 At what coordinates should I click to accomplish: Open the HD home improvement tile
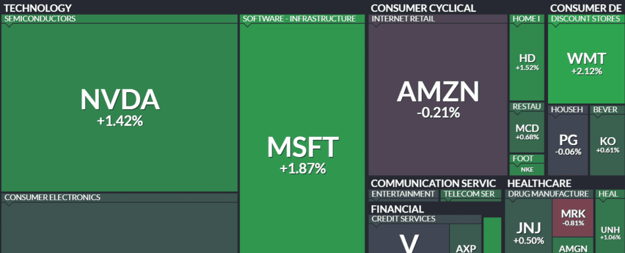pos(527,61)
